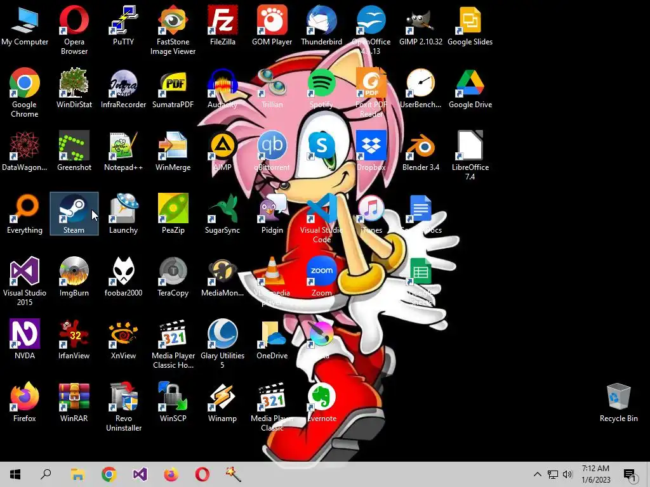Select the Everything search icon
This screenshot has width=650, height=487.
click(x=25, y=209)
